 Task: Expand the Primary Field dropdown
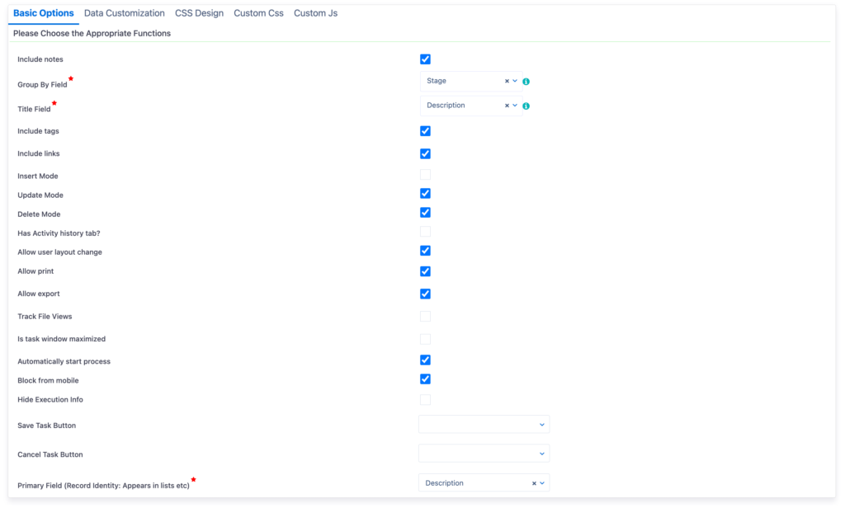tap(542, 482)
